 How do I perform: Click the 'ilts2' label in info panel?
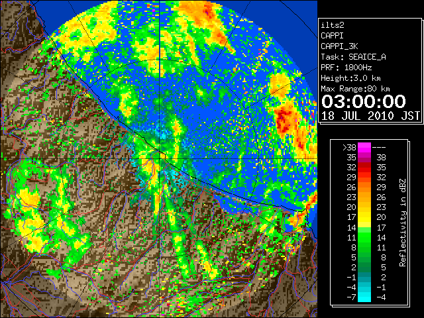click(333, 25)
